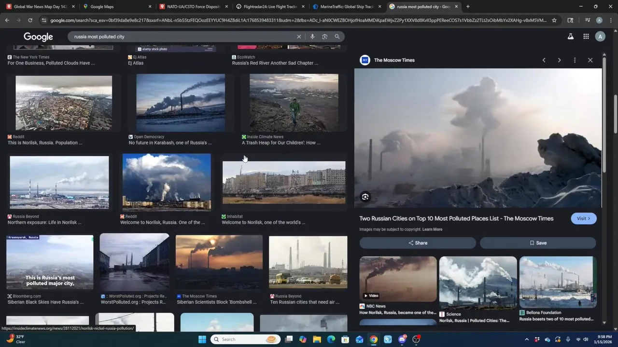Open Chrome media controls icon
This screenshot has height=347, width=618.
click(588, 20)
